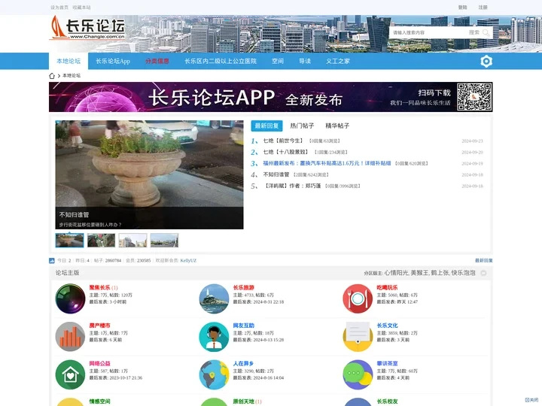The width and height of the screenshot is (542, 406).
Task: Open 长乐文化 forum title link
Action: [x=387, y=326]
